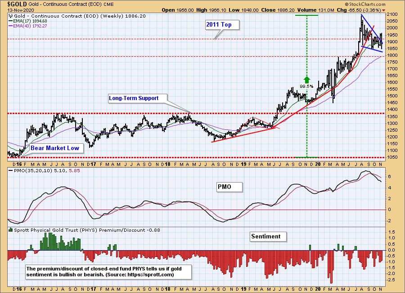Click the Open 1956.00 header value

[x=178, y=10]
